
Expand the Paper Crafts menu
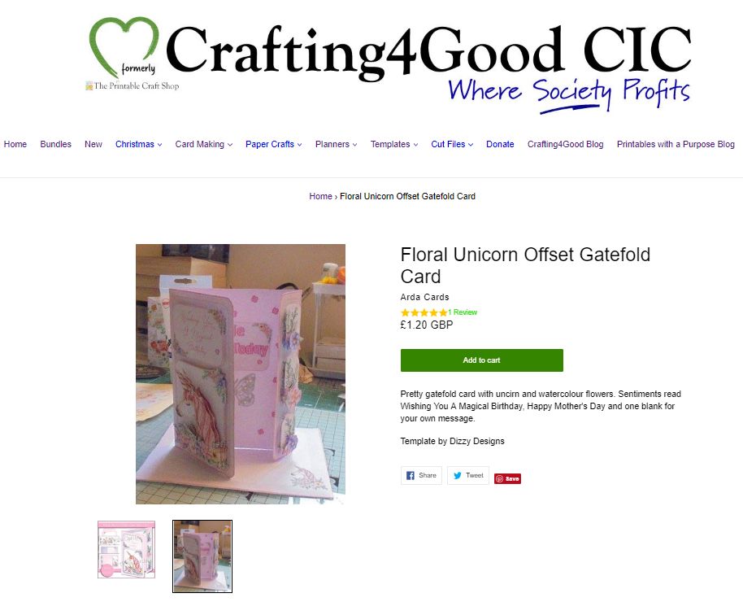[x=273, y=144]
